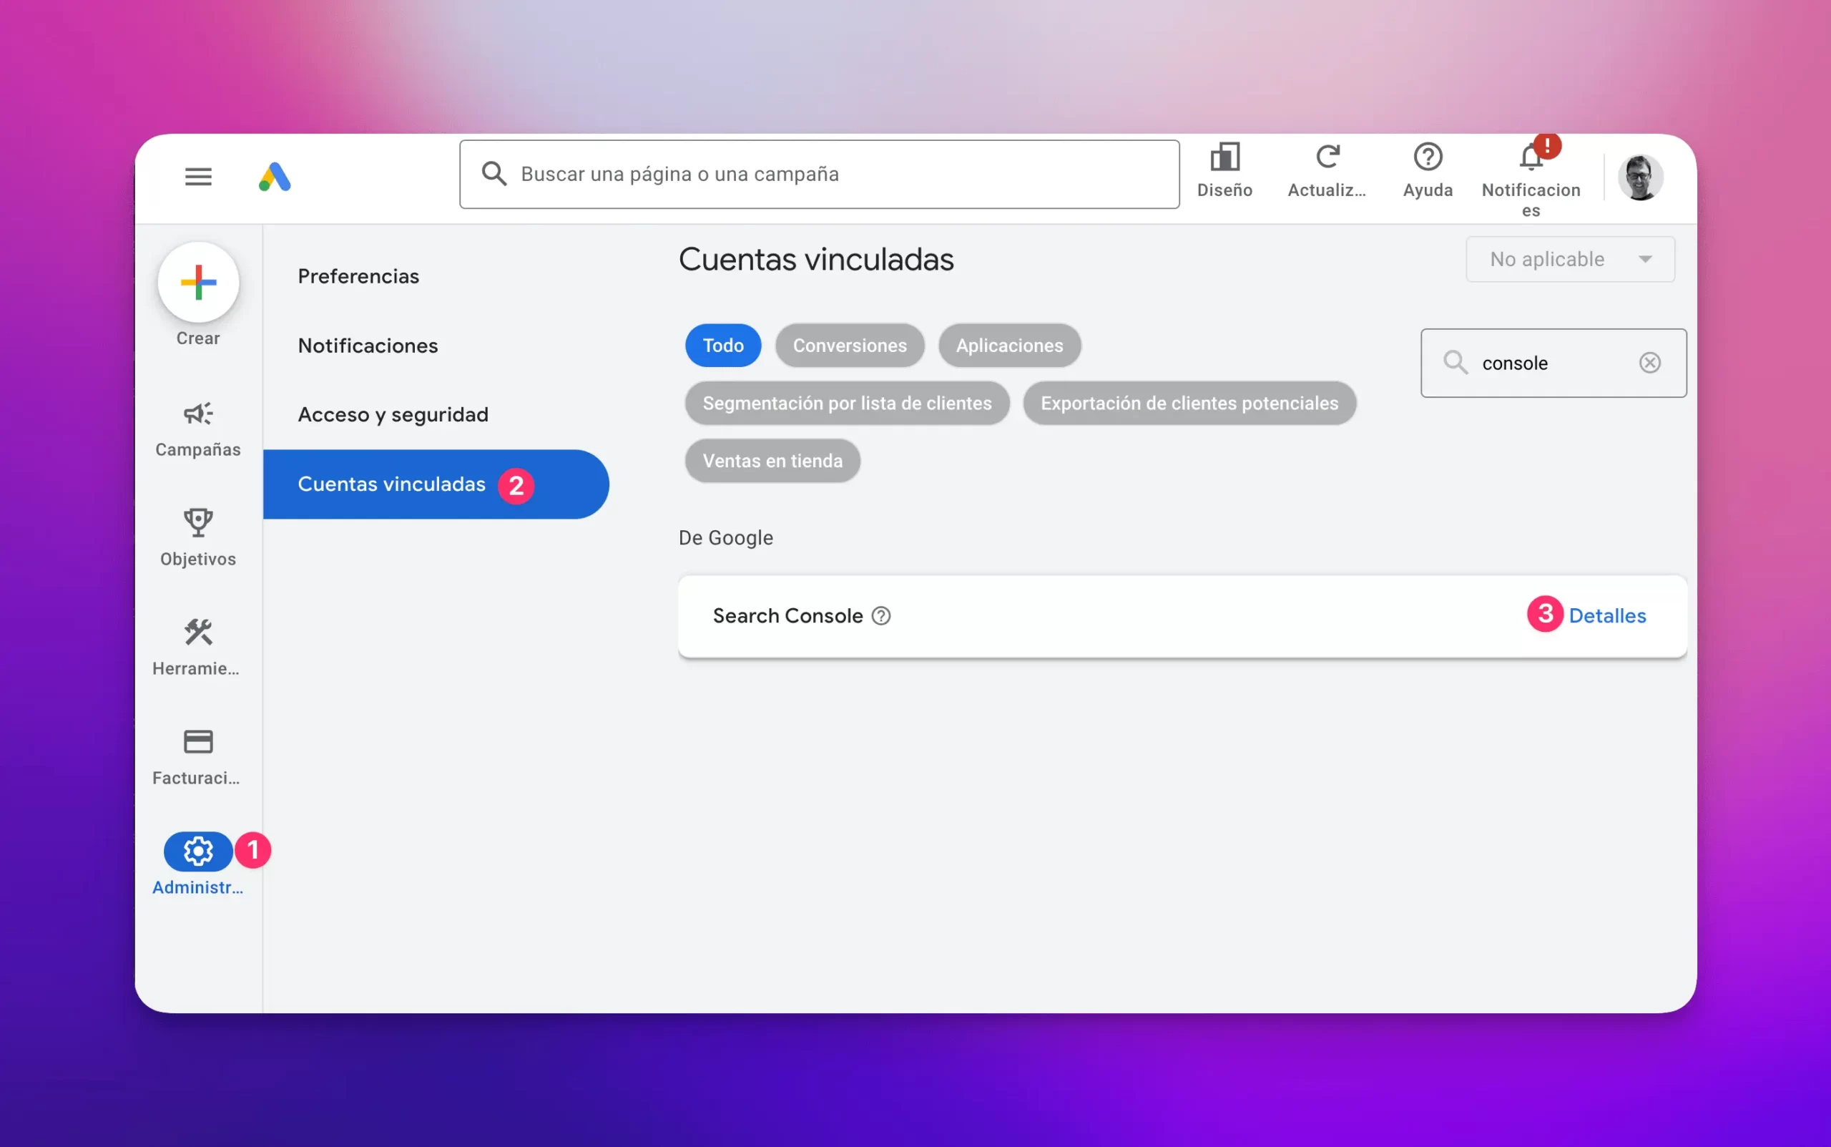Viewport: 1831px width, 1147px height.
Task: Open the Administrador gear section
Action: (198, 852)
